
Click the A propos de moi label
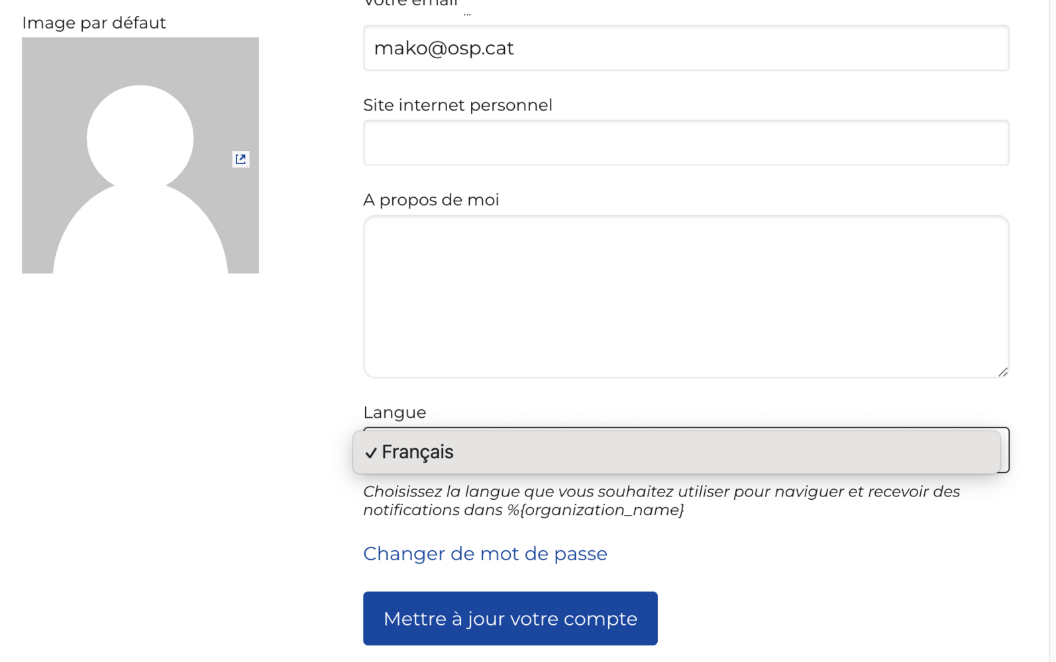point(431,200)
